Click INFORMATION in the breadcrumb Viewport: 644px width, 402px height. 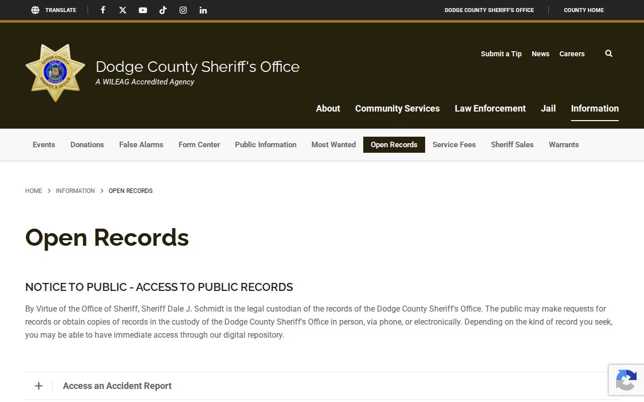[75, 191]
